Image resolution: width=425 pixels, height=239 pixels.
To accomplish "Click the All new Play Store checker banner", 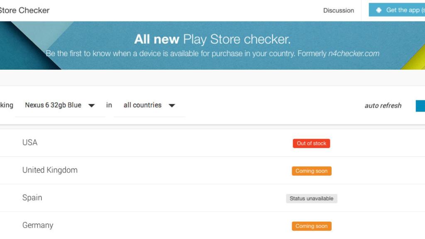I will [212, 39].
